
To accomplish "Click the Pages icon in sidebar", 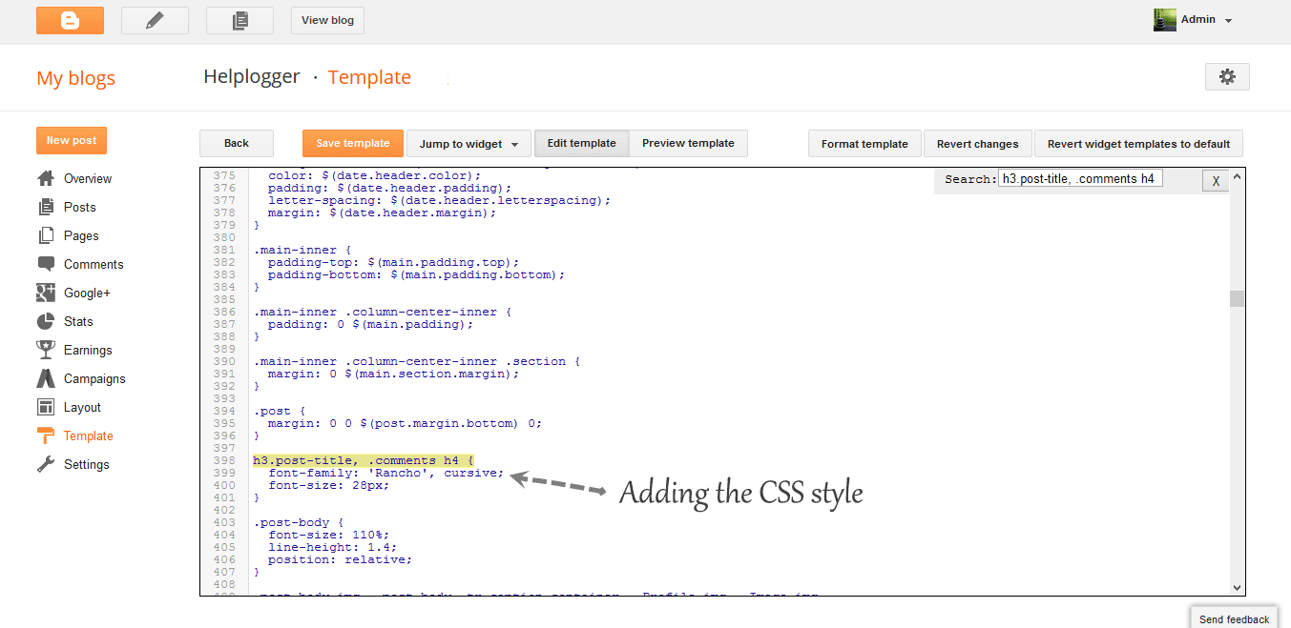I will tap(46, 235).
